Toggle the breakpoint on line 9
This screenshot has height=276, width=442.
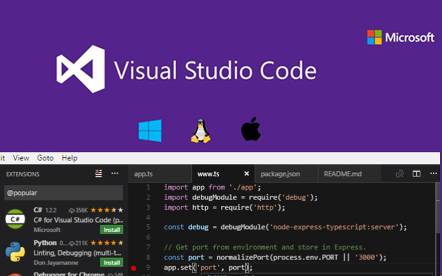[134, 268]
